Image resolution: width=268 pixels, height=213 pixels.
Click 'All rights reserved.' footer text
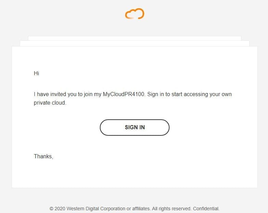(172, 209)
